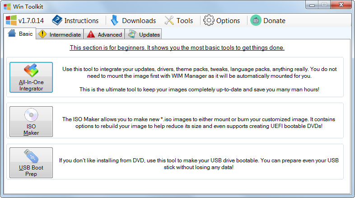Maximize the Win Toolkit window
This screenshot has width=355, height=198.
click(324, 5)
